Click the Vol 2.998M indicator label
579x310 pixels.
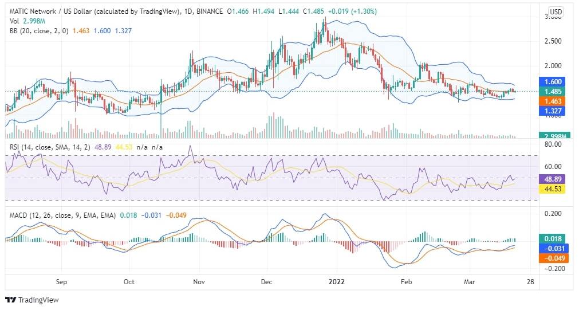(27, 21)
